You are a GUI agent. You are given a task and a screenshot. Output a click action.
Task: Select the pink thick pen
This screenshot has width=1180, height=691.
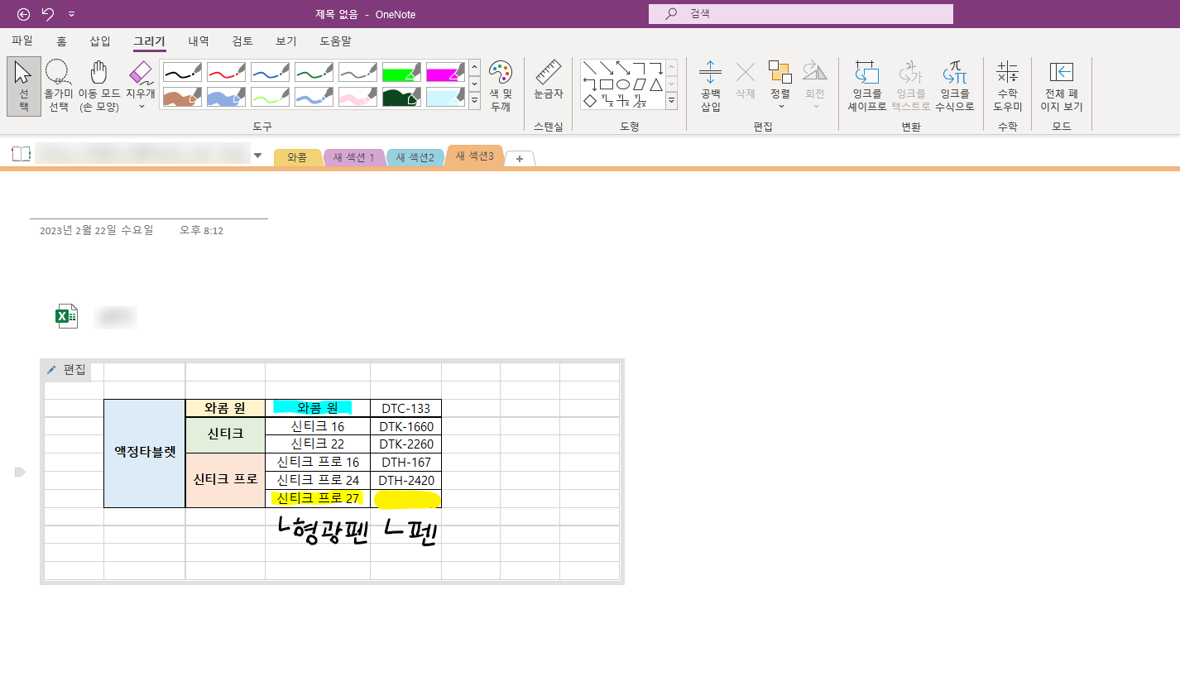pyautogui.click(x=358, y=97)
